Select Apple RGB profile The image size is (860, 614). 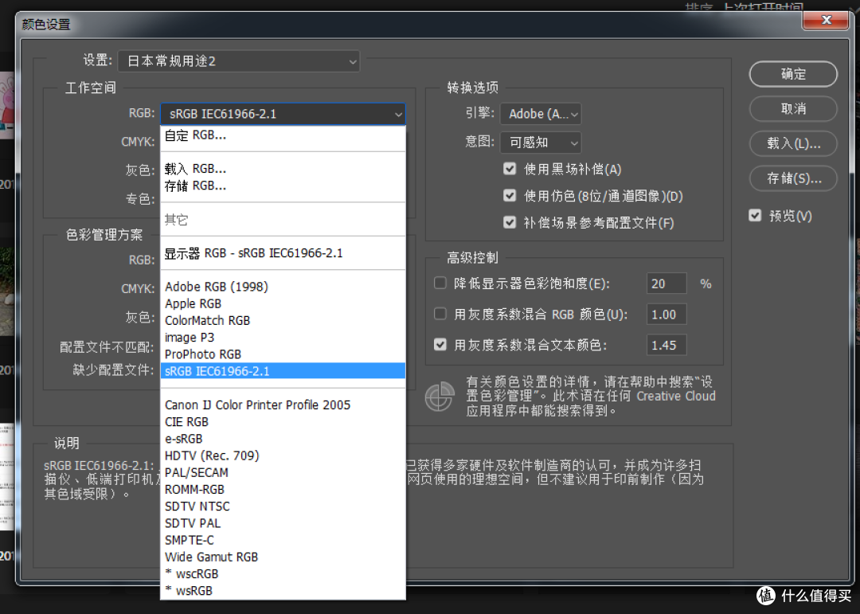coord(283,304)
